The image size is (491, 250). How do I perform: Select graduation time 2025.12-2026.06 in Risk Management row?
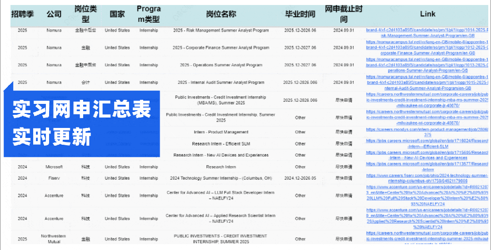(x=300, y=30)
